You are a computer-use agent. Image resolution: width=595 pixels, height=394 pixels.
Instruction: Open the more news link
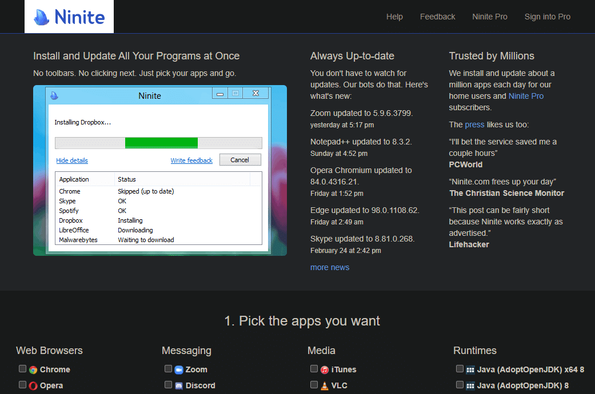click(x=330, y=267)
